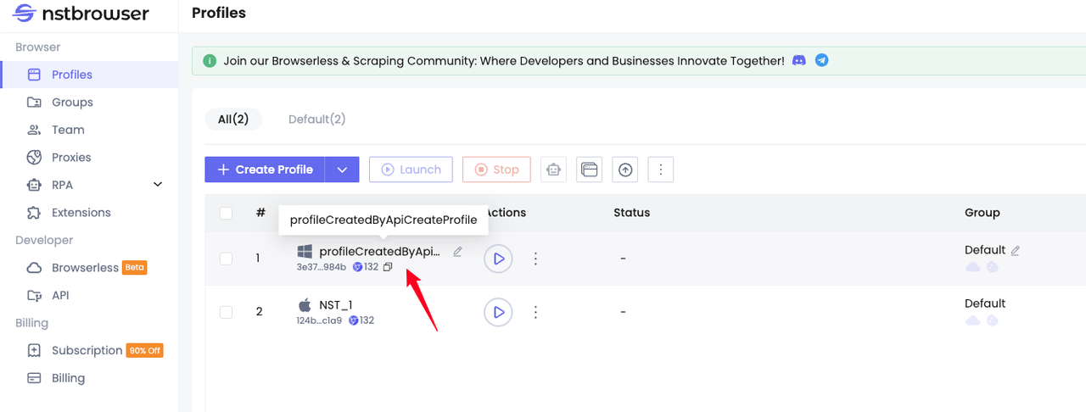Click the nstbrowser logo icon
This screenshot has height=412, width=1086.
[25, 14]
